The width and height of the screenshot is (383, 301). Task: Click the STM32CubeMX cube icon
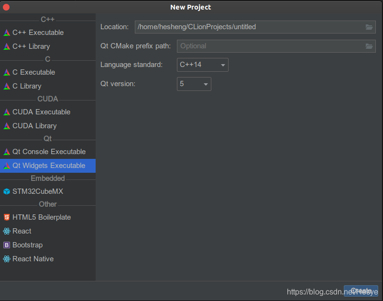pyautogui.click(x=7, y=191)
